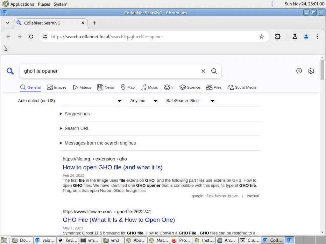Open the Places menu
The width and height of the screenshot is (326, 244).
[44, 4]
